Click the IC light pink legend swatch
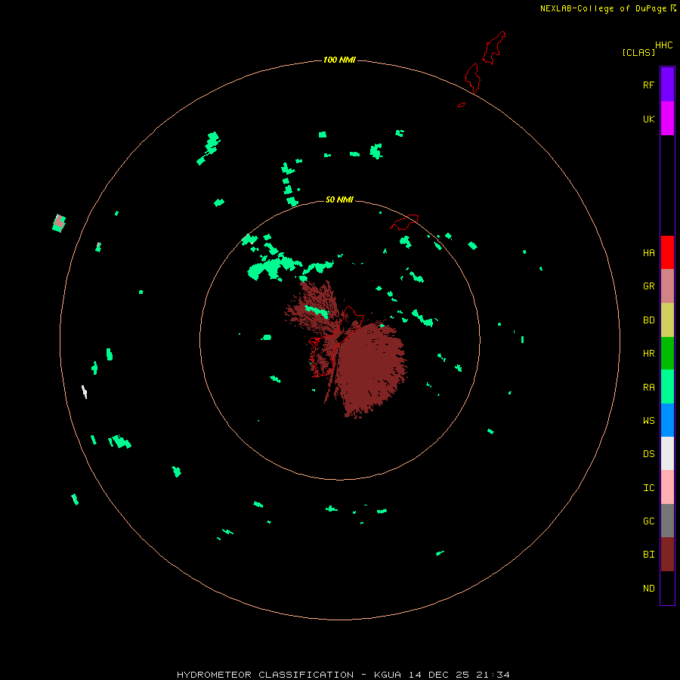This screenshot has width=680, height=680. [667, 487]
